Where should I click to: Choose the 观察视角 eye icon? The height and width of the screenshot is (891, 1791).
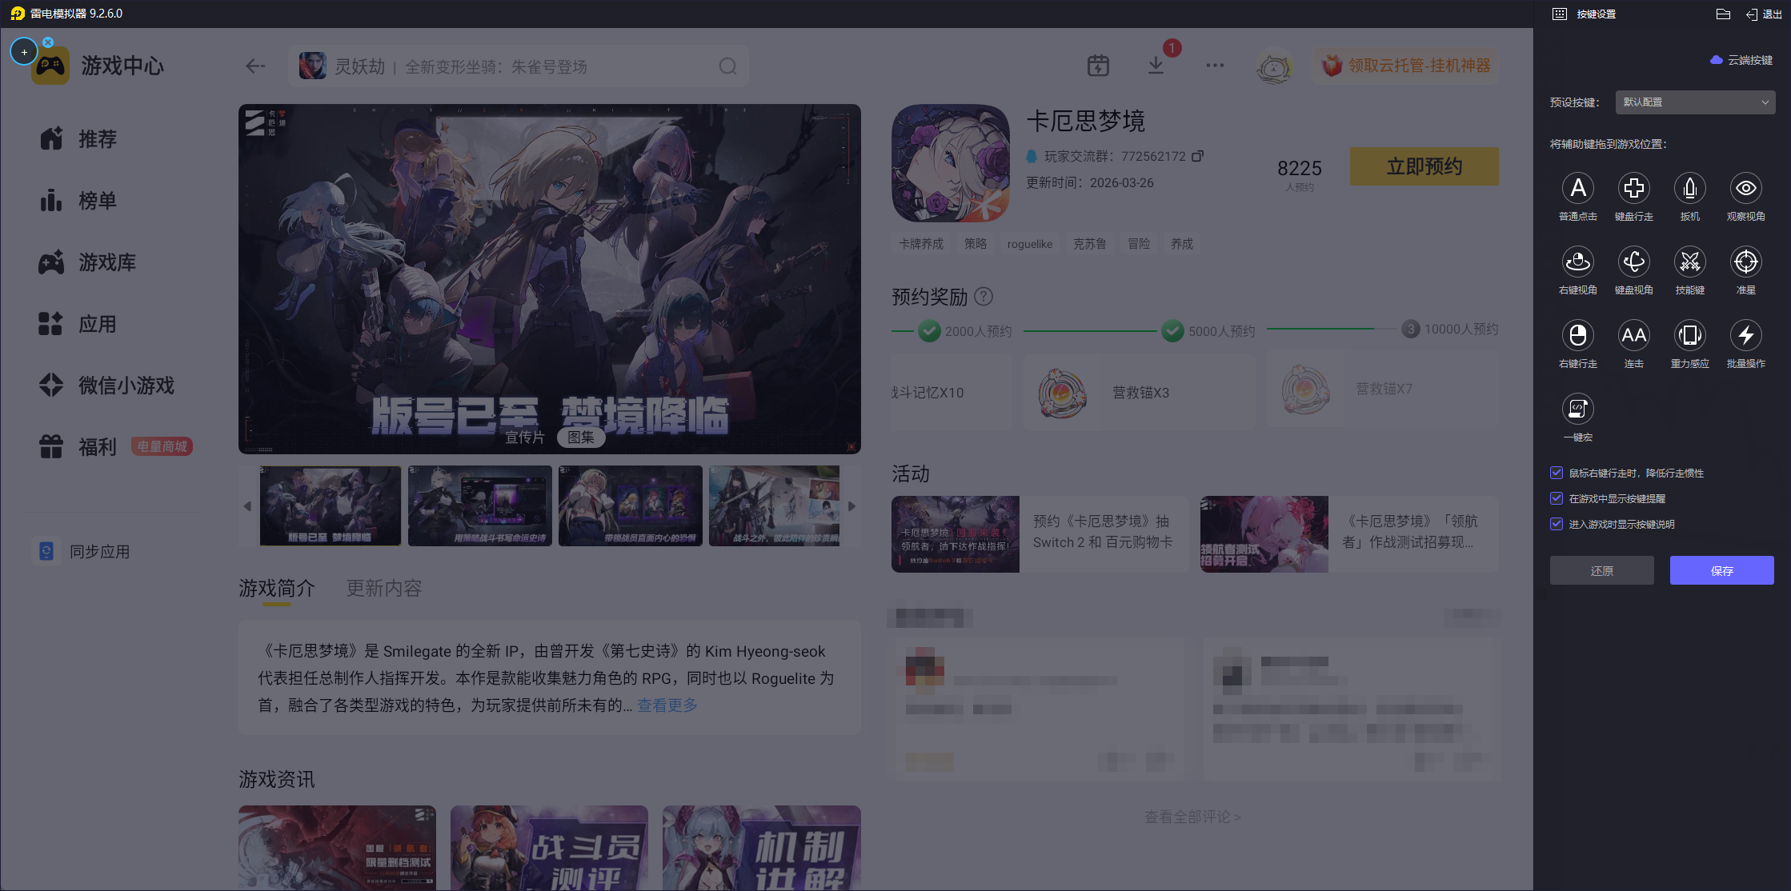(x=1745, y=188)
